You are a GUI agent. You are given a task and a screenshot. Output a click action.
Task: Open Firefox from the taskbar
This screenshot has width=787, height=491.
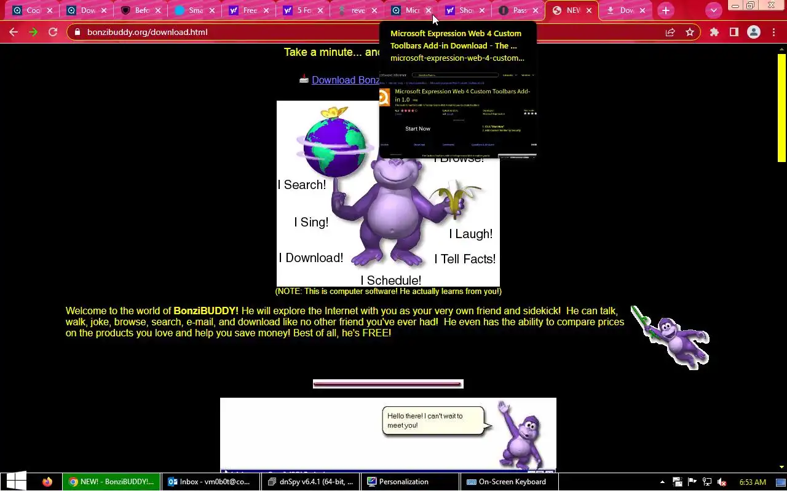(47, 482)
